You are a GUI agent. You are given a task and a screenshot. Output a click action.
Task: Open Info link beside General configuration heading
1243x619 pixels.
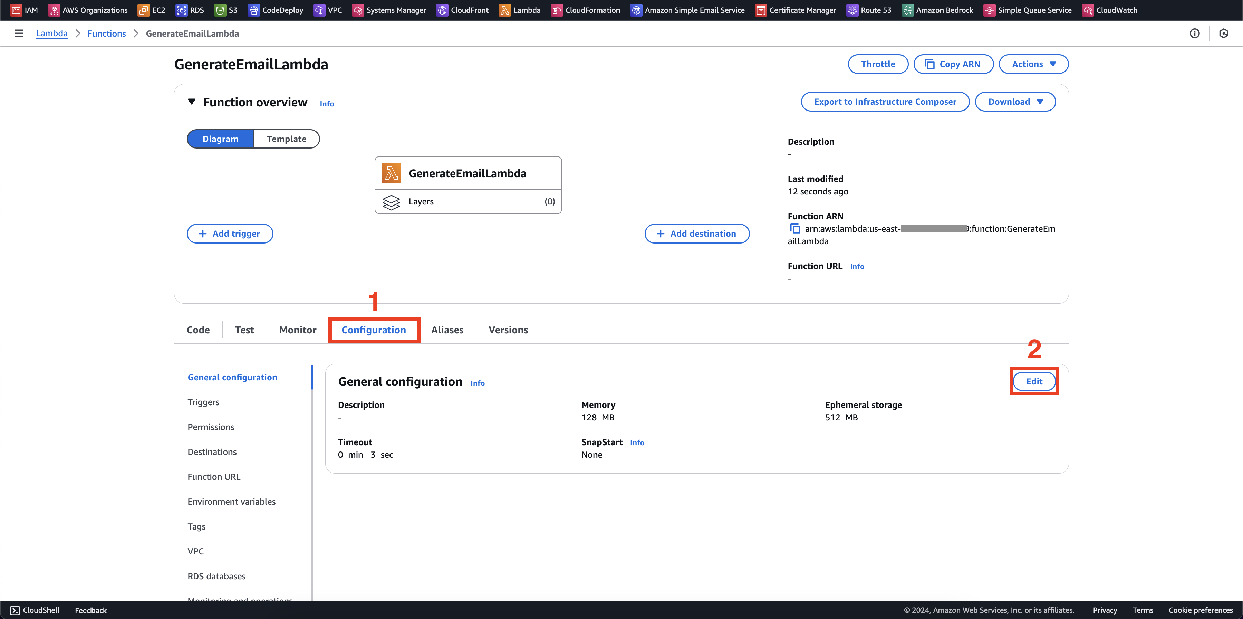pyautogui.click(x=478, y=383)
